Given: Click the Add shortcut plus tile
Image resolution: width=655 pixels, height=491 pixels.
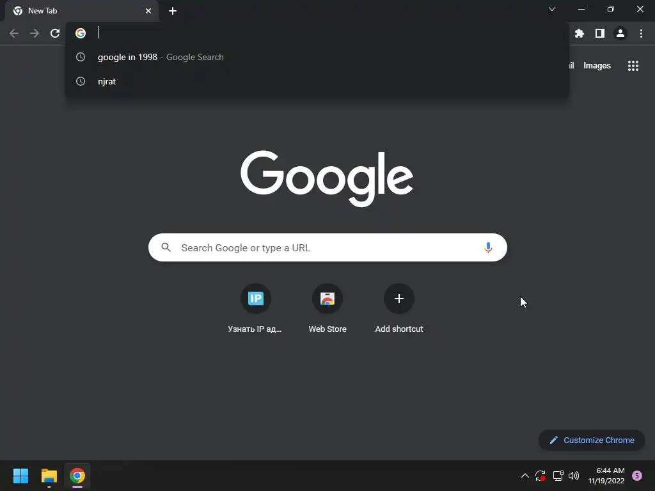Looking at the screenshot, I should [399, 309].
